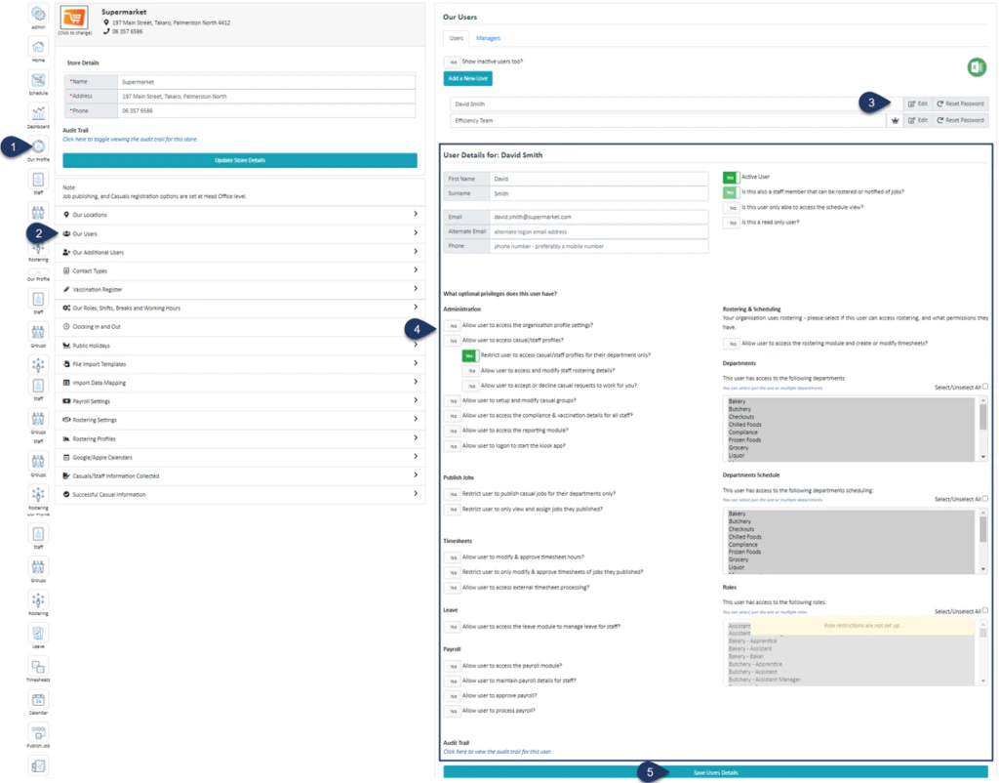Click the crown icon beside Efficiency Team

[896, 120]
